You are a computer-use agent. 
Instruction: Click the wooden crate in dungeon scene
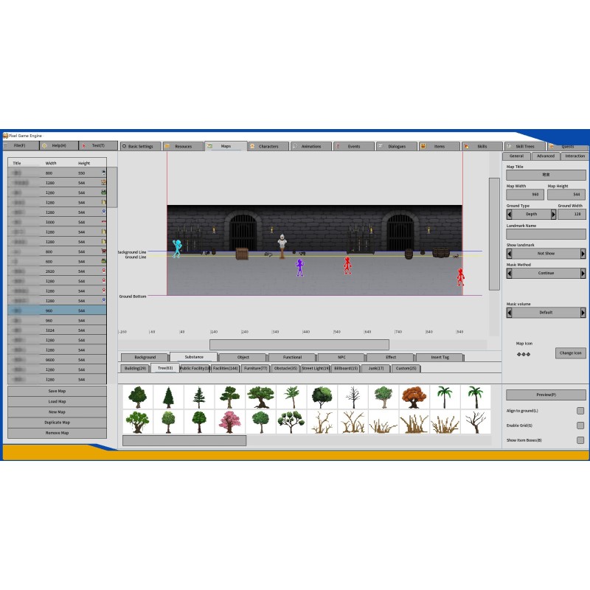click(x=242, y=254)
